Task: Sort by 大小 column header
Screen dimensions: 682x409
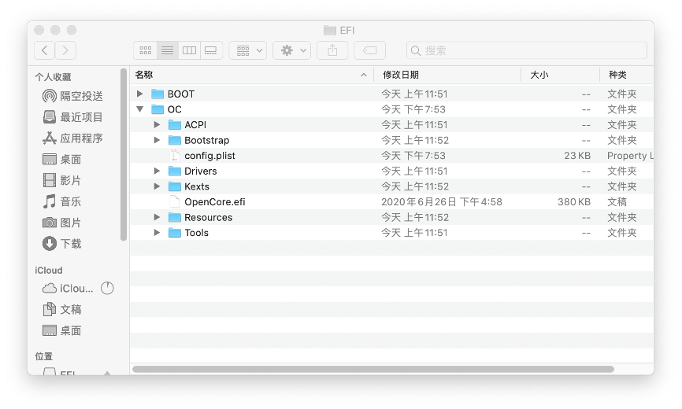Action: (x=560, y=75)
